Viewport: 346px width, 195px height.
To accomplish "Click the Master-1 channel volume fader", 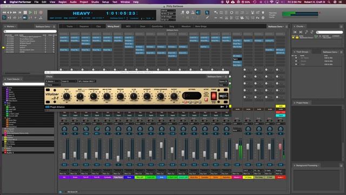I will point(237,147).
